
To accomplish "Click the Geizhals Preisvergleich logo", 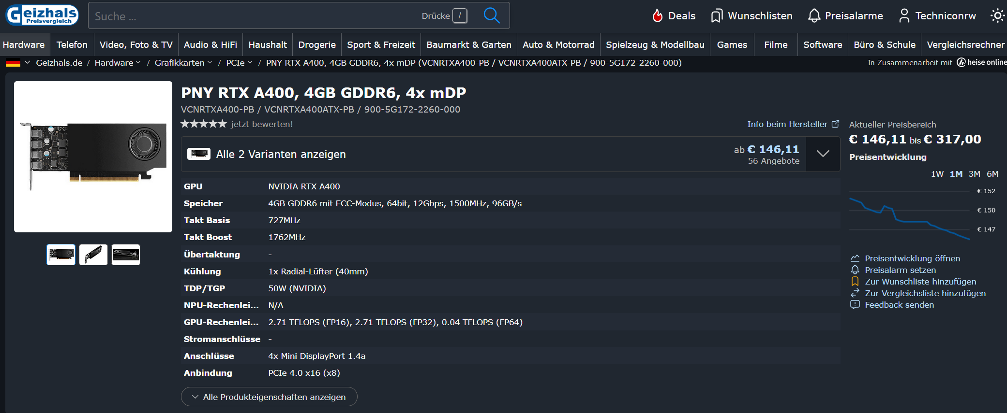I will 42,15.
